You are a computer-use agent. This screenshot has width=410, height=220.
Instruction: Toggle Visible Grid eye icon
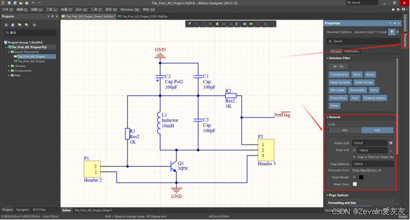[x=390, y=143]
